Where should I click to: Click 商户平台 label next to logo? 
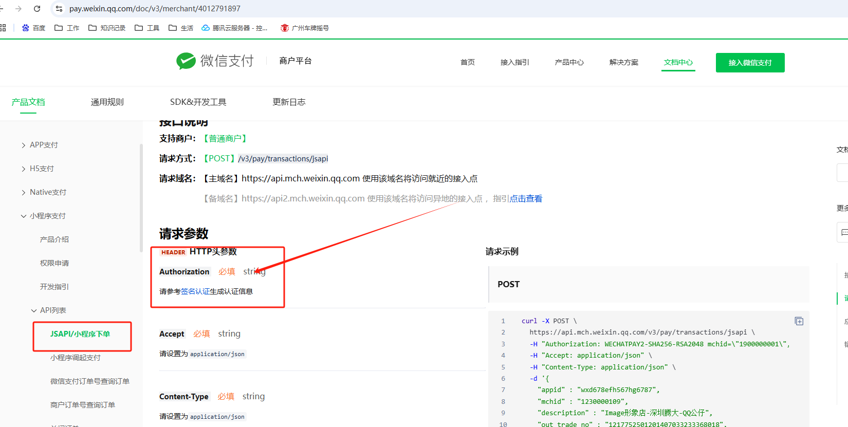click(x=296, y=61)
